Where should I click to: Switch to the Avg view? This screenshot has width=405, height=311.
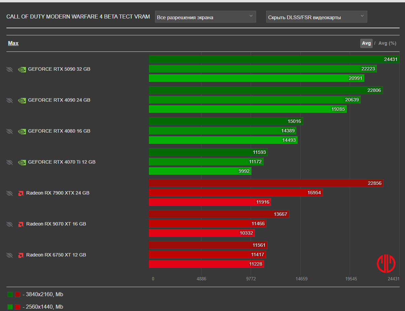coord(366,43)
